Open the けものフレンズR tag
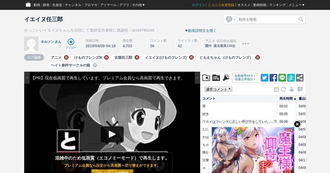 click(88, 57)
